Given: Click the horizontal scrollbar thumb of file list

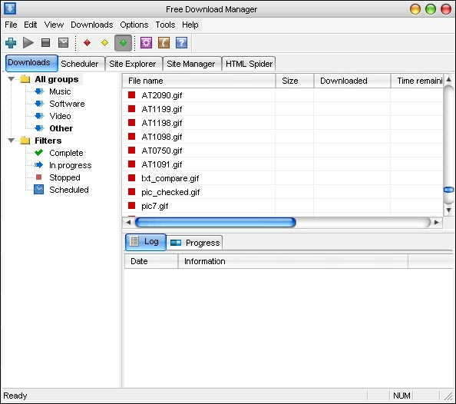Looking at the screenshot, I should click(216, 223).
